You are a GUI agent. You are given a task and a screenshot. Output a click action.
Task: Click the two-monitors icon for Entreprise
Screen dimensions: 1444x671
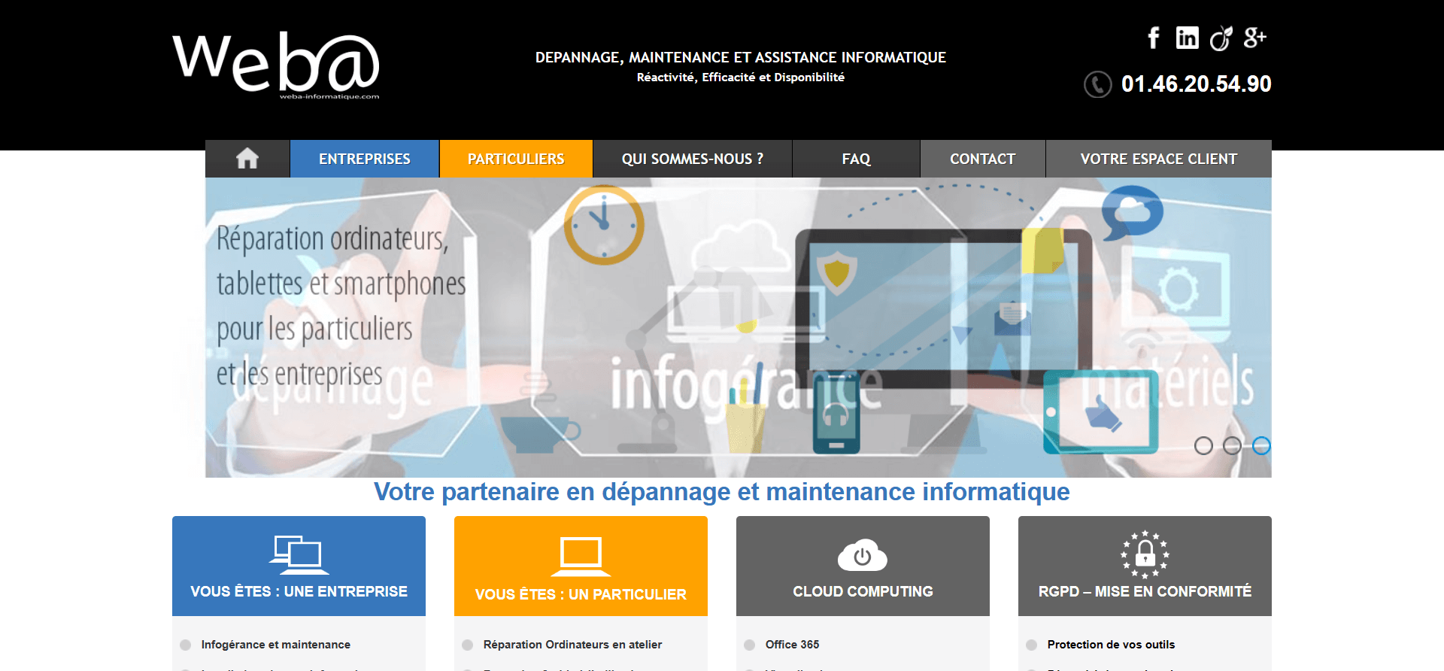click(299, 555)
